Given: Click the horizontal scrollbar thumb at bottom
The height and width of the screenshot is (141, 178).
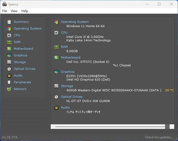Looking at the screenshot, I should click(x=167, y=127).
